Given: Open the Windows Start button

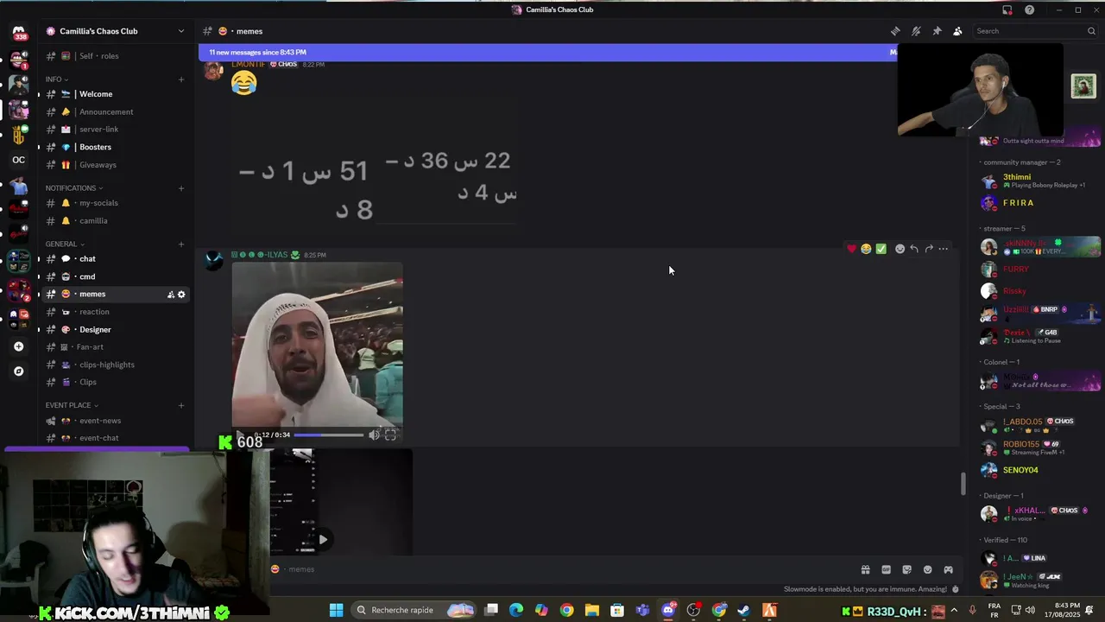Looking at the screenshot, I should click(336, 611).
